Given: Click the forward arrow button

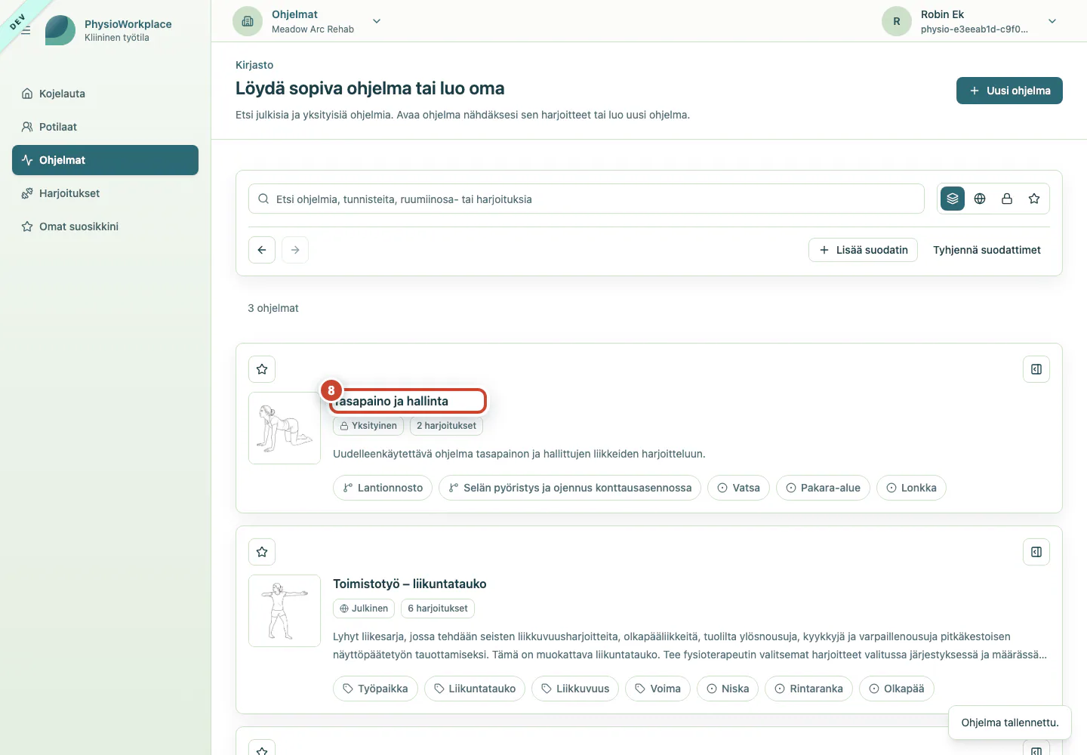Looking at the screenshot, I should coord(295,250).
